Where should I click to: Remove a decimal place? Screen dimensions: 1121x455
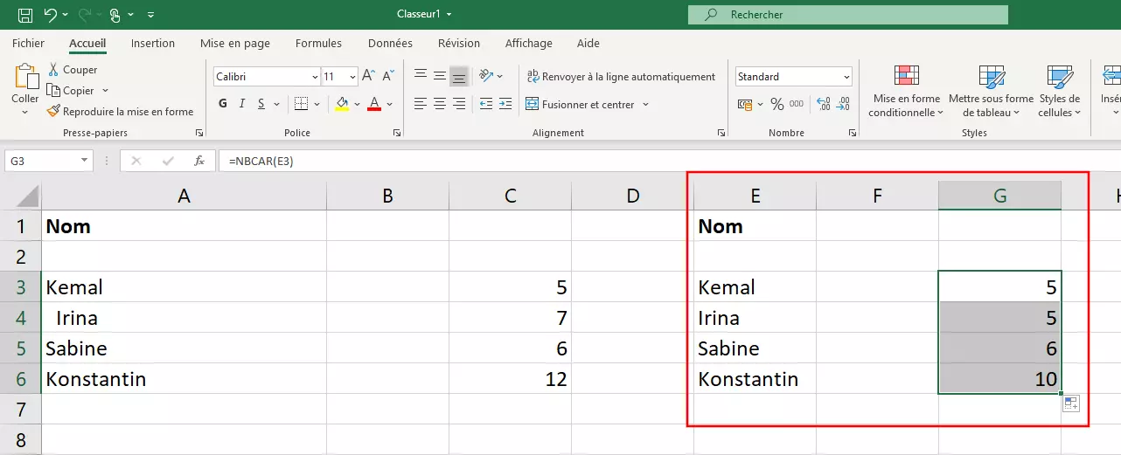click(843, 104)
